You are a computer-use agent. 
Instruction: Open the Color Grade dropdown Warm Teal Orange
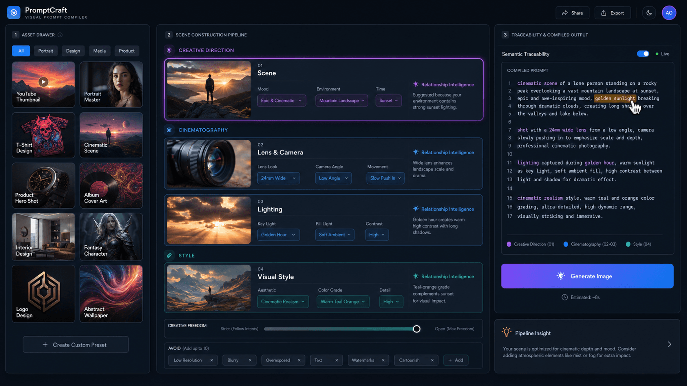[343, 302]
